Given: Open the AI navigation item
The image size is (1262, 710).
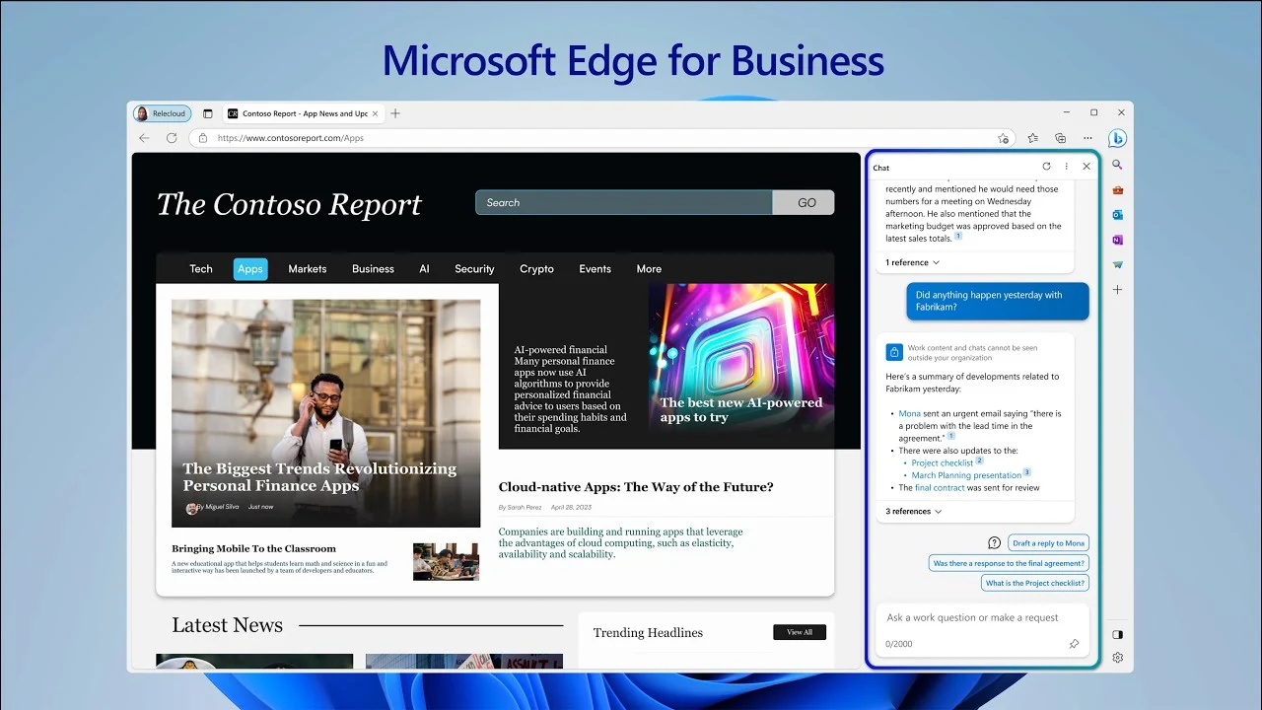Looking at the screenshot, I should tap(424, 269).
